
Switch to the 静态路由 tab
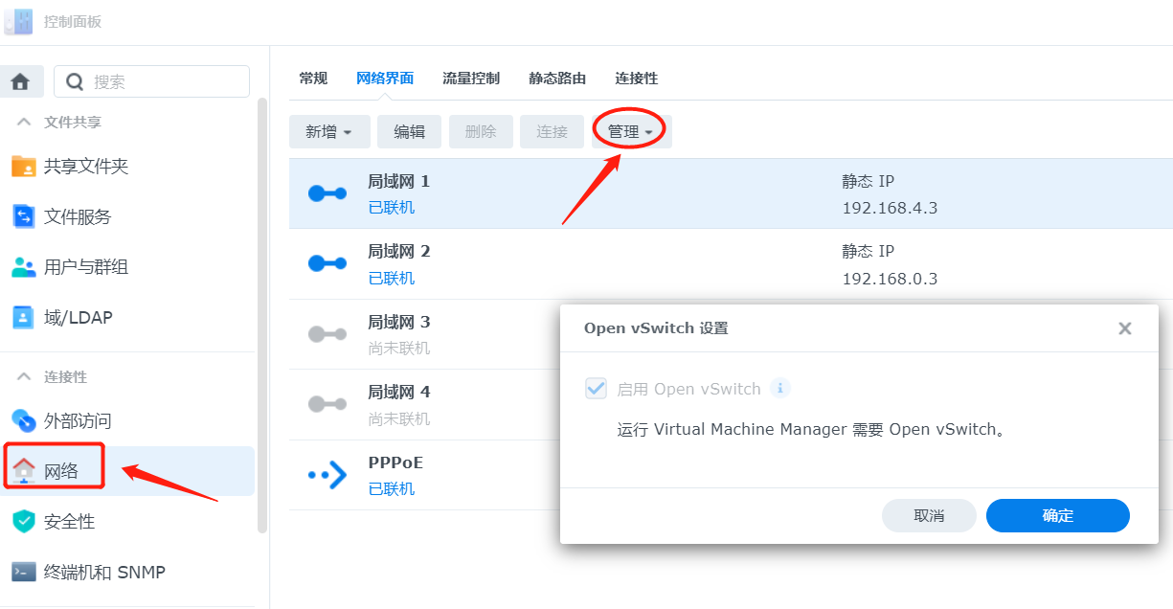pos(556,79)
